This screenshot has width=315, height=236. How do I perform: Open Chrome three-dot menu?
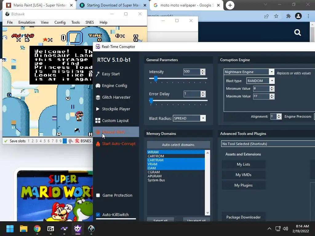coord(308,16)
